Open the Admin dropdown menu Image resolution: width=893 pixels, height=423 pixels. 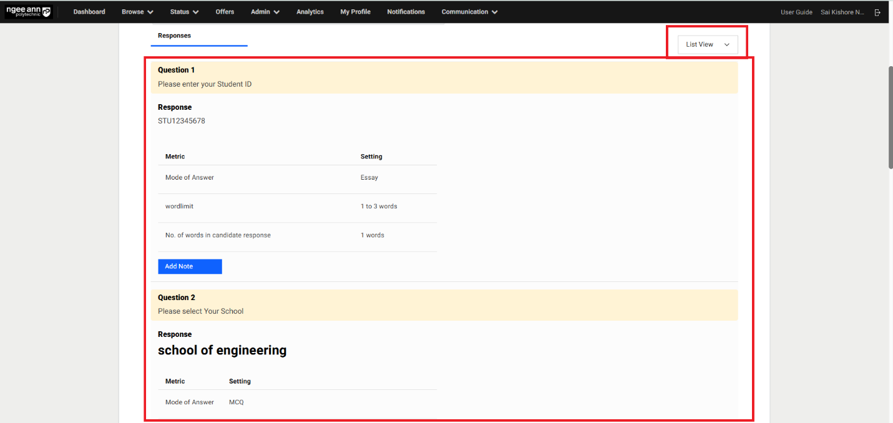[x=265, y=12]
